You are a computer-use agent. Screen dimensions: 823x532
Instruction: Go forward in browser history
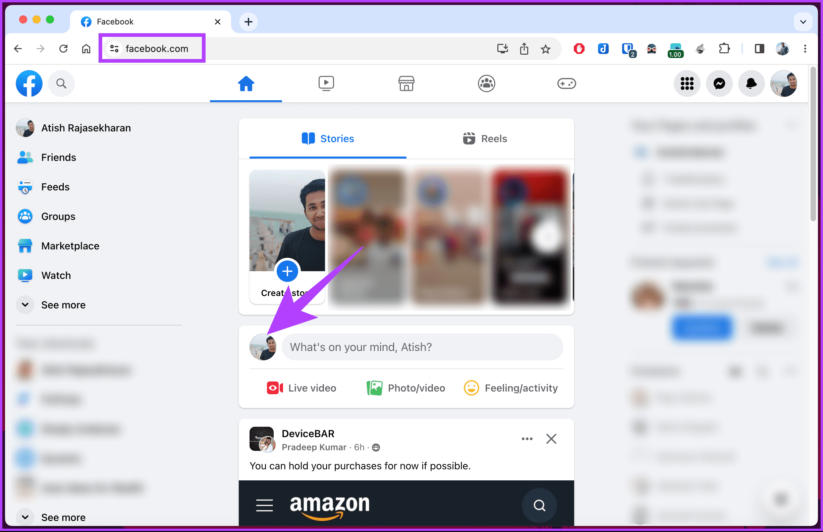tap(41, 49)
